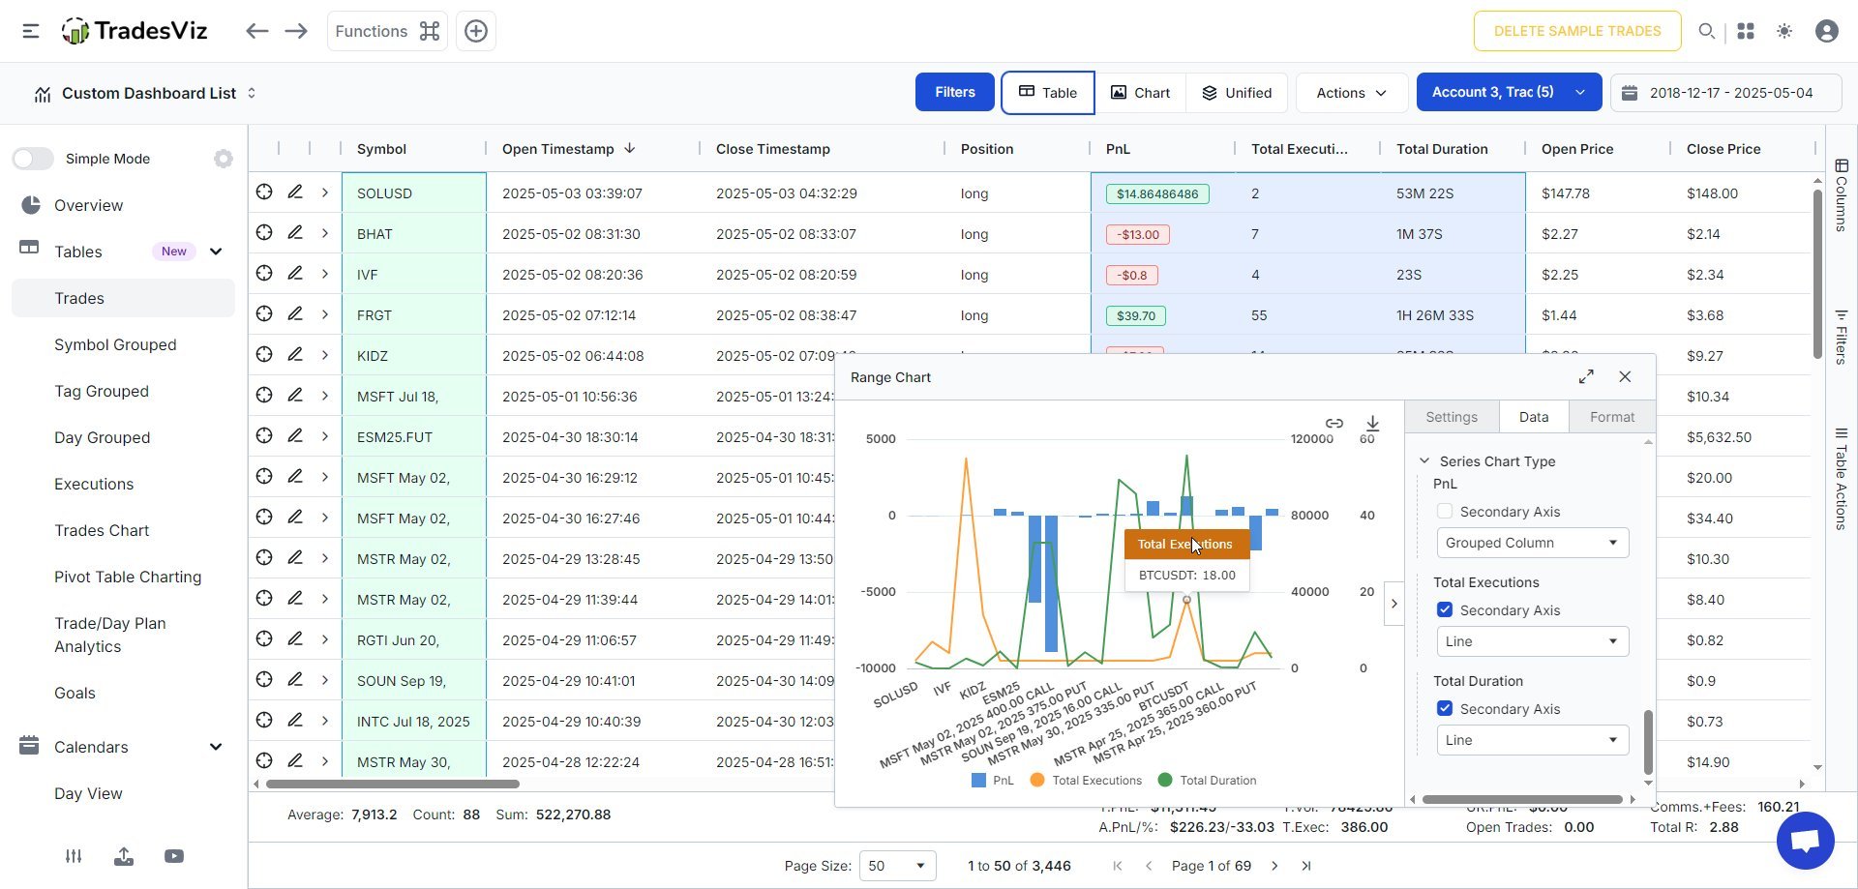1858x889 pixels.
Task: Download the Range Chart image
Action: (1372, 423)
